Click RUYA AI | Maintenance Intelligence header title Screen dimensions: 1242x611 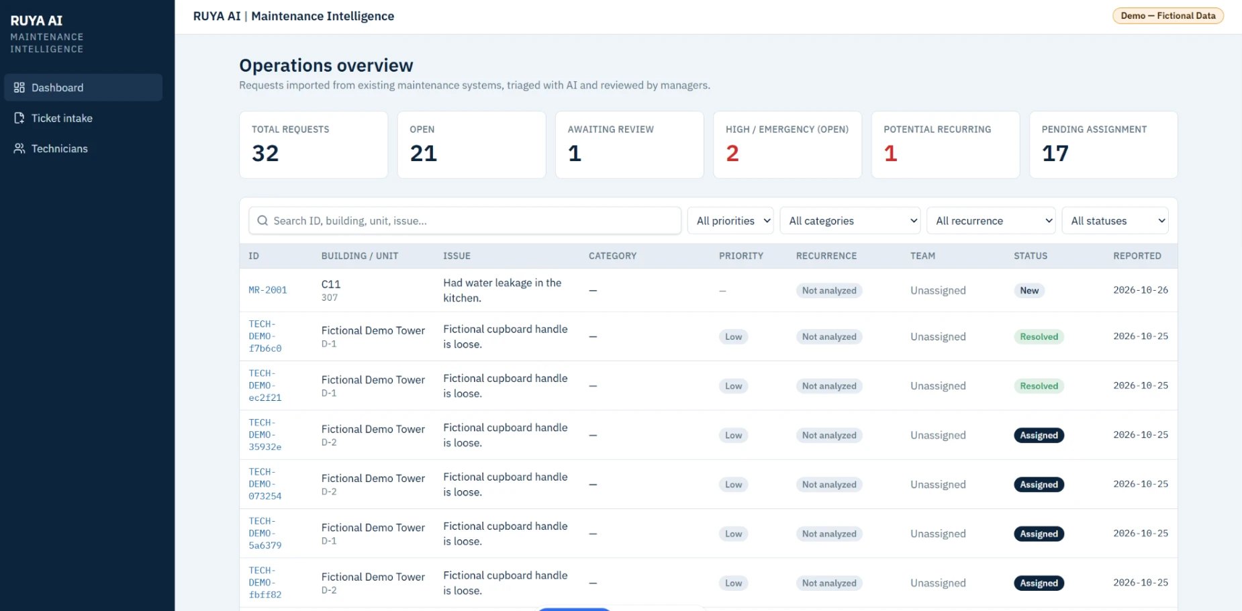pos(293,16)
